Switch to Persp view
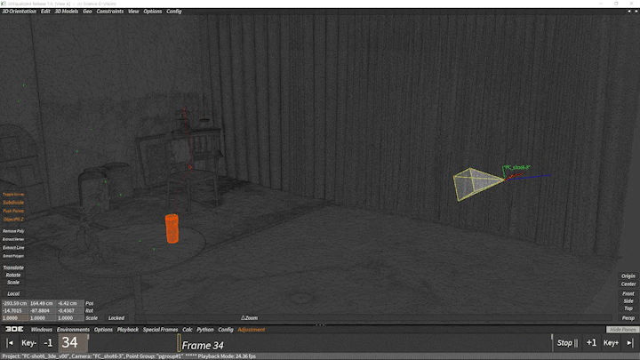The height and width of the screenshot is (360, 640). pyautogui.click(x=628, y=318)
